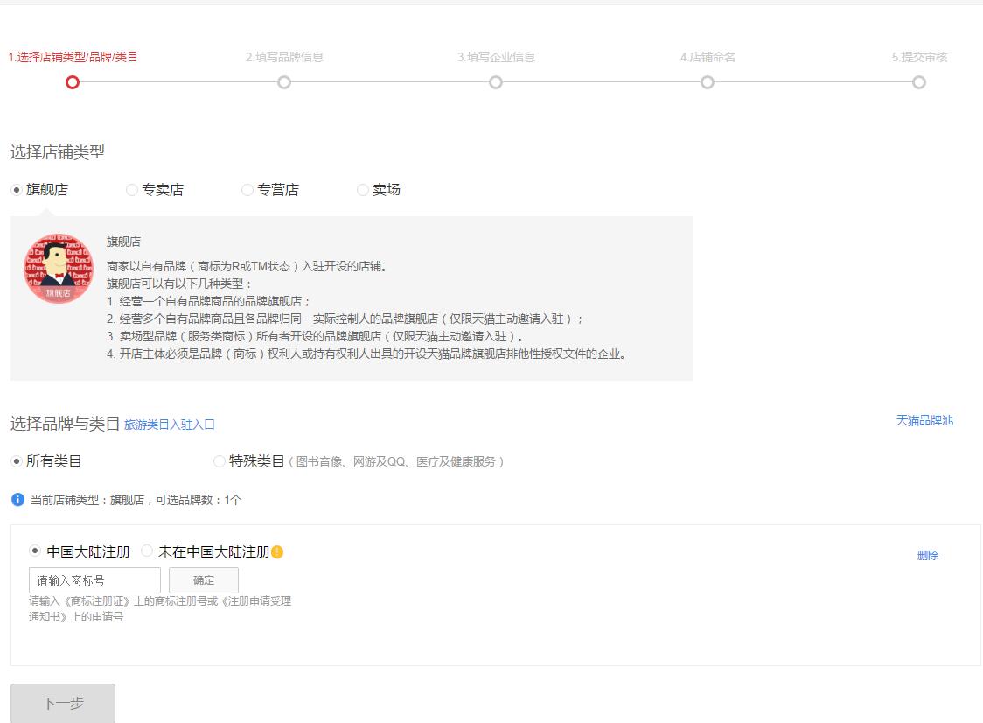
Task: Open the 天猫品牌池 link
Action: tap(924, 420)
